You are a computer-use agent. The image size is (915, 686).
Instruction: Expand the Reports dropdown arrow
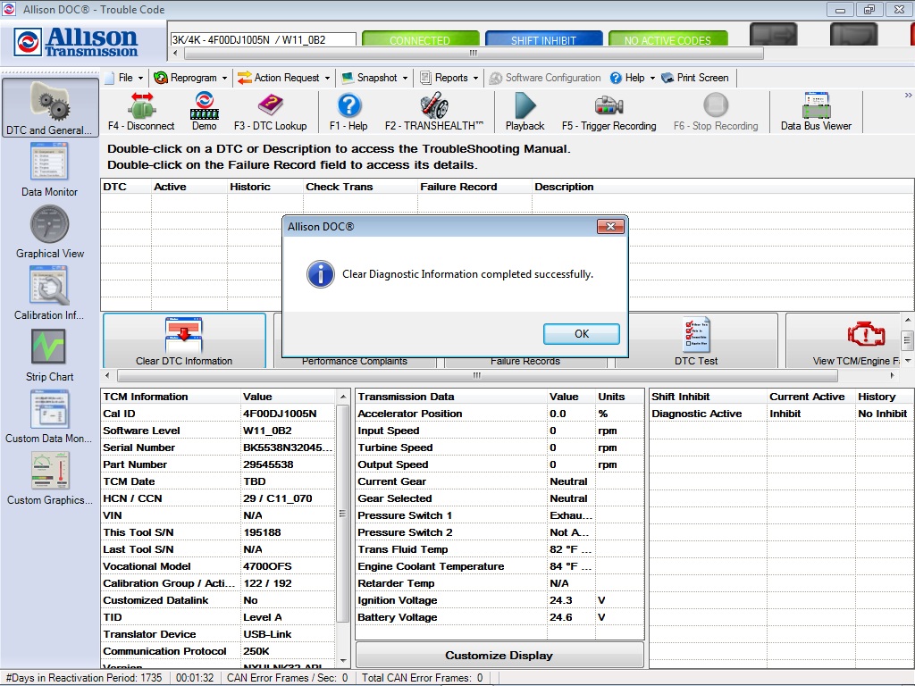pyautogui.click(x=475, y=79)
